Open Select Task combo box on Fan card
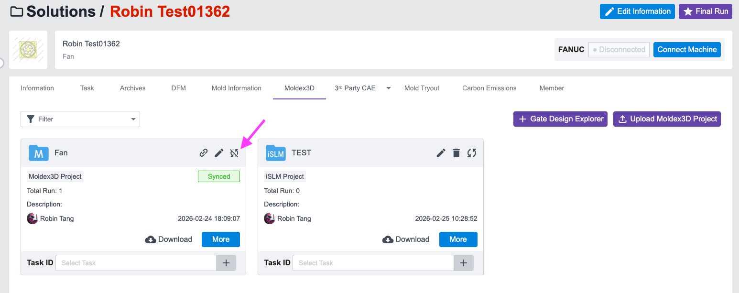Screen dimensions: 739x293 tap(136, 263)
